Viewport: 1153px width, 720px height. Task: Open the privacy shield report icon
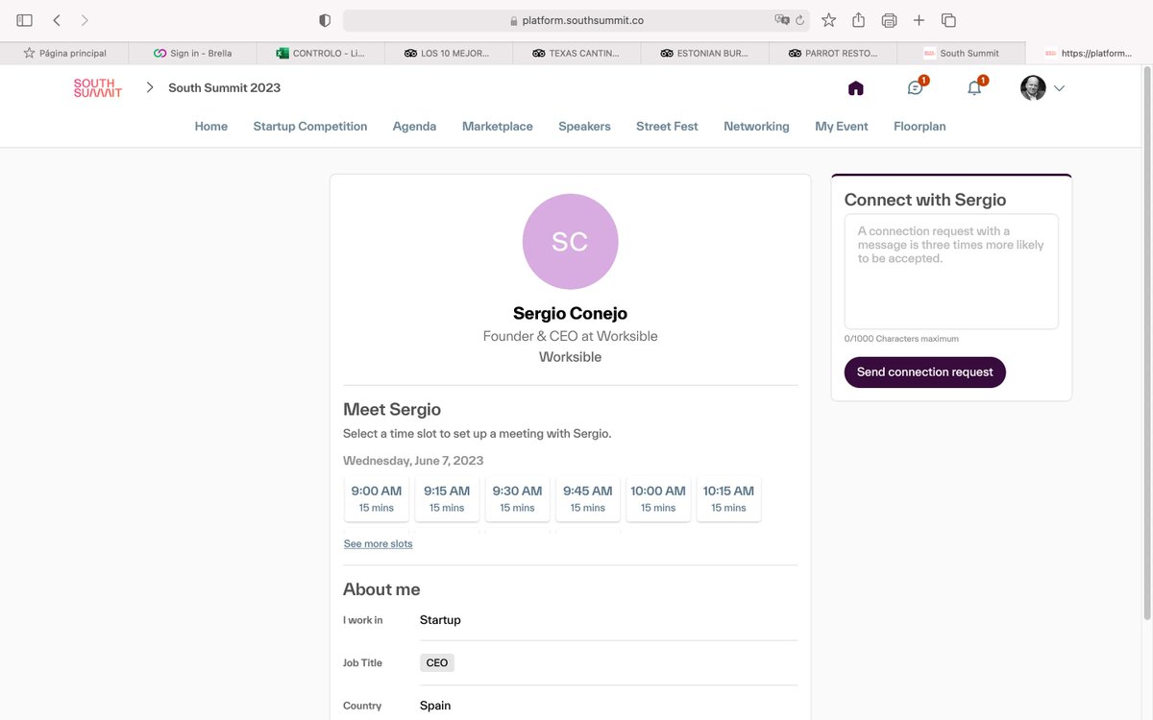[325, 20]
